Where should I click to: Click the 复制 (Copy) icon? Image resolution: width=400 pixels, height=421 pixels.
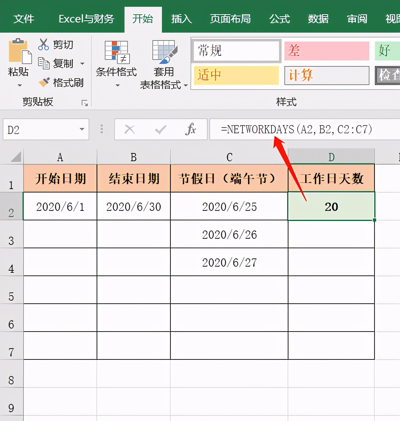tap(44, 64)
